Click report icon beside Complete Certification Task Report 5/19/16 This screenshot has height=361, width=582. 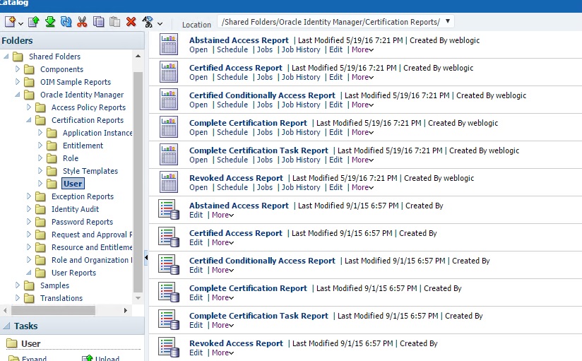[169, 154]
